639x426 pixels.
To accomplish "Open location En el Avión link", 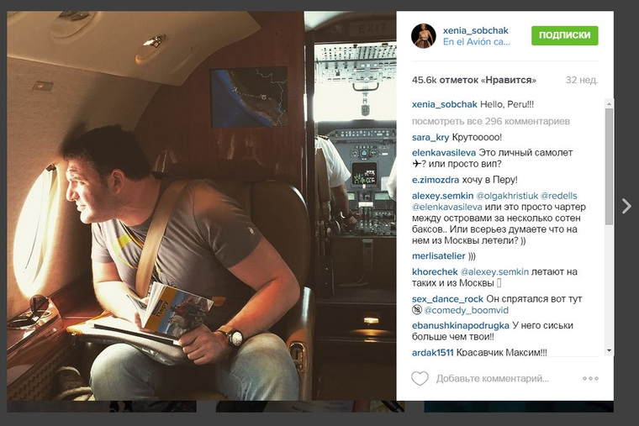I will click(476, 42).
